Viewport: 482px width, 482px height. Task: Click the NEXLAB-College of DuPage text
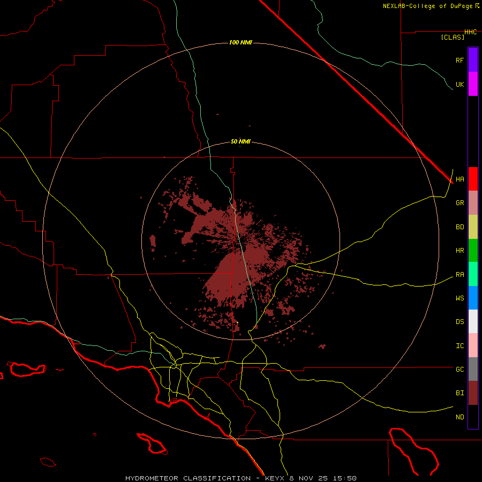pyautogui.click(x=427, y=6)
